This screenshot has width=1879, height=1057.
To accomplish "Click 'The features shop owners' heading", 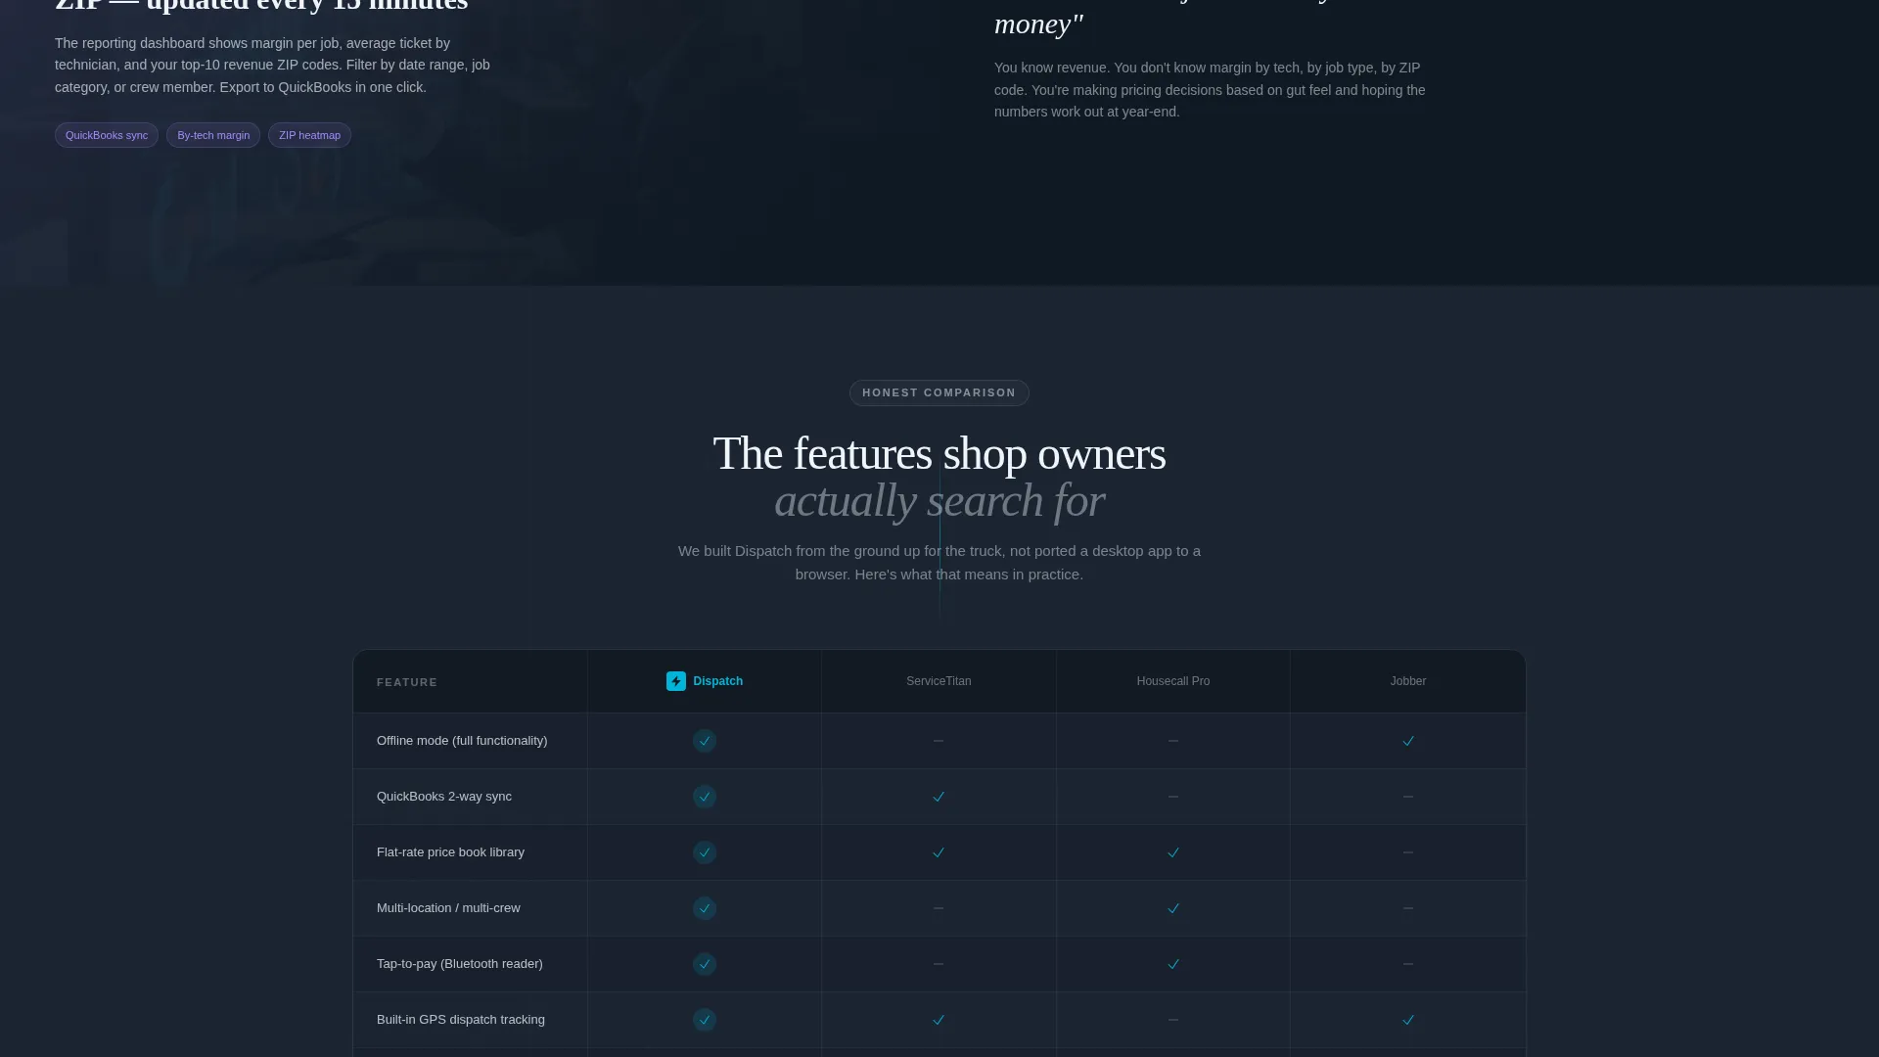I will (939, 453).
